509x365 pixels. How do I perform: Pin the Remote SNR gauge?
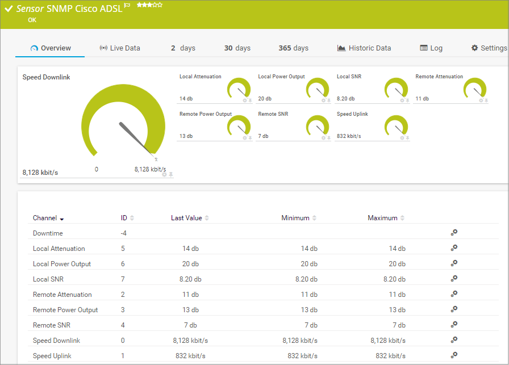point(329,138)
